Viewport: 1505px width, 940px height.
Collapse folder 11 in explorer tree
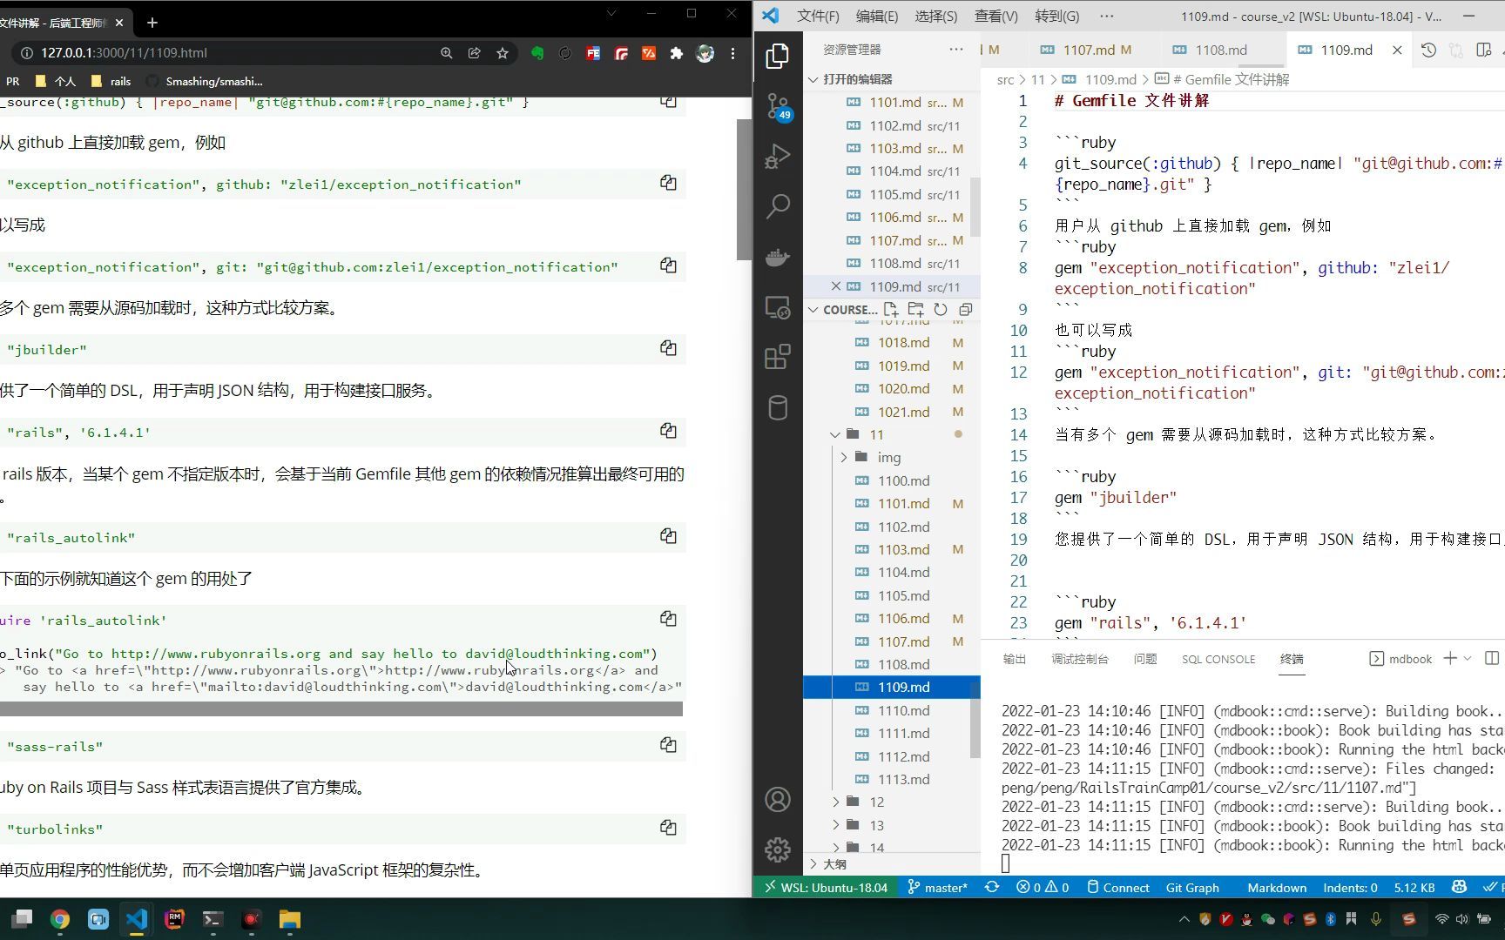[835, 434]
